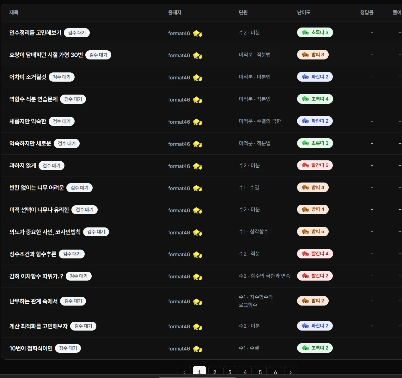The height and width of the screenshot is (378, 402).
Task: Click the 초록띠 3 difficulty badge in the first row
Action: point(315,33)
